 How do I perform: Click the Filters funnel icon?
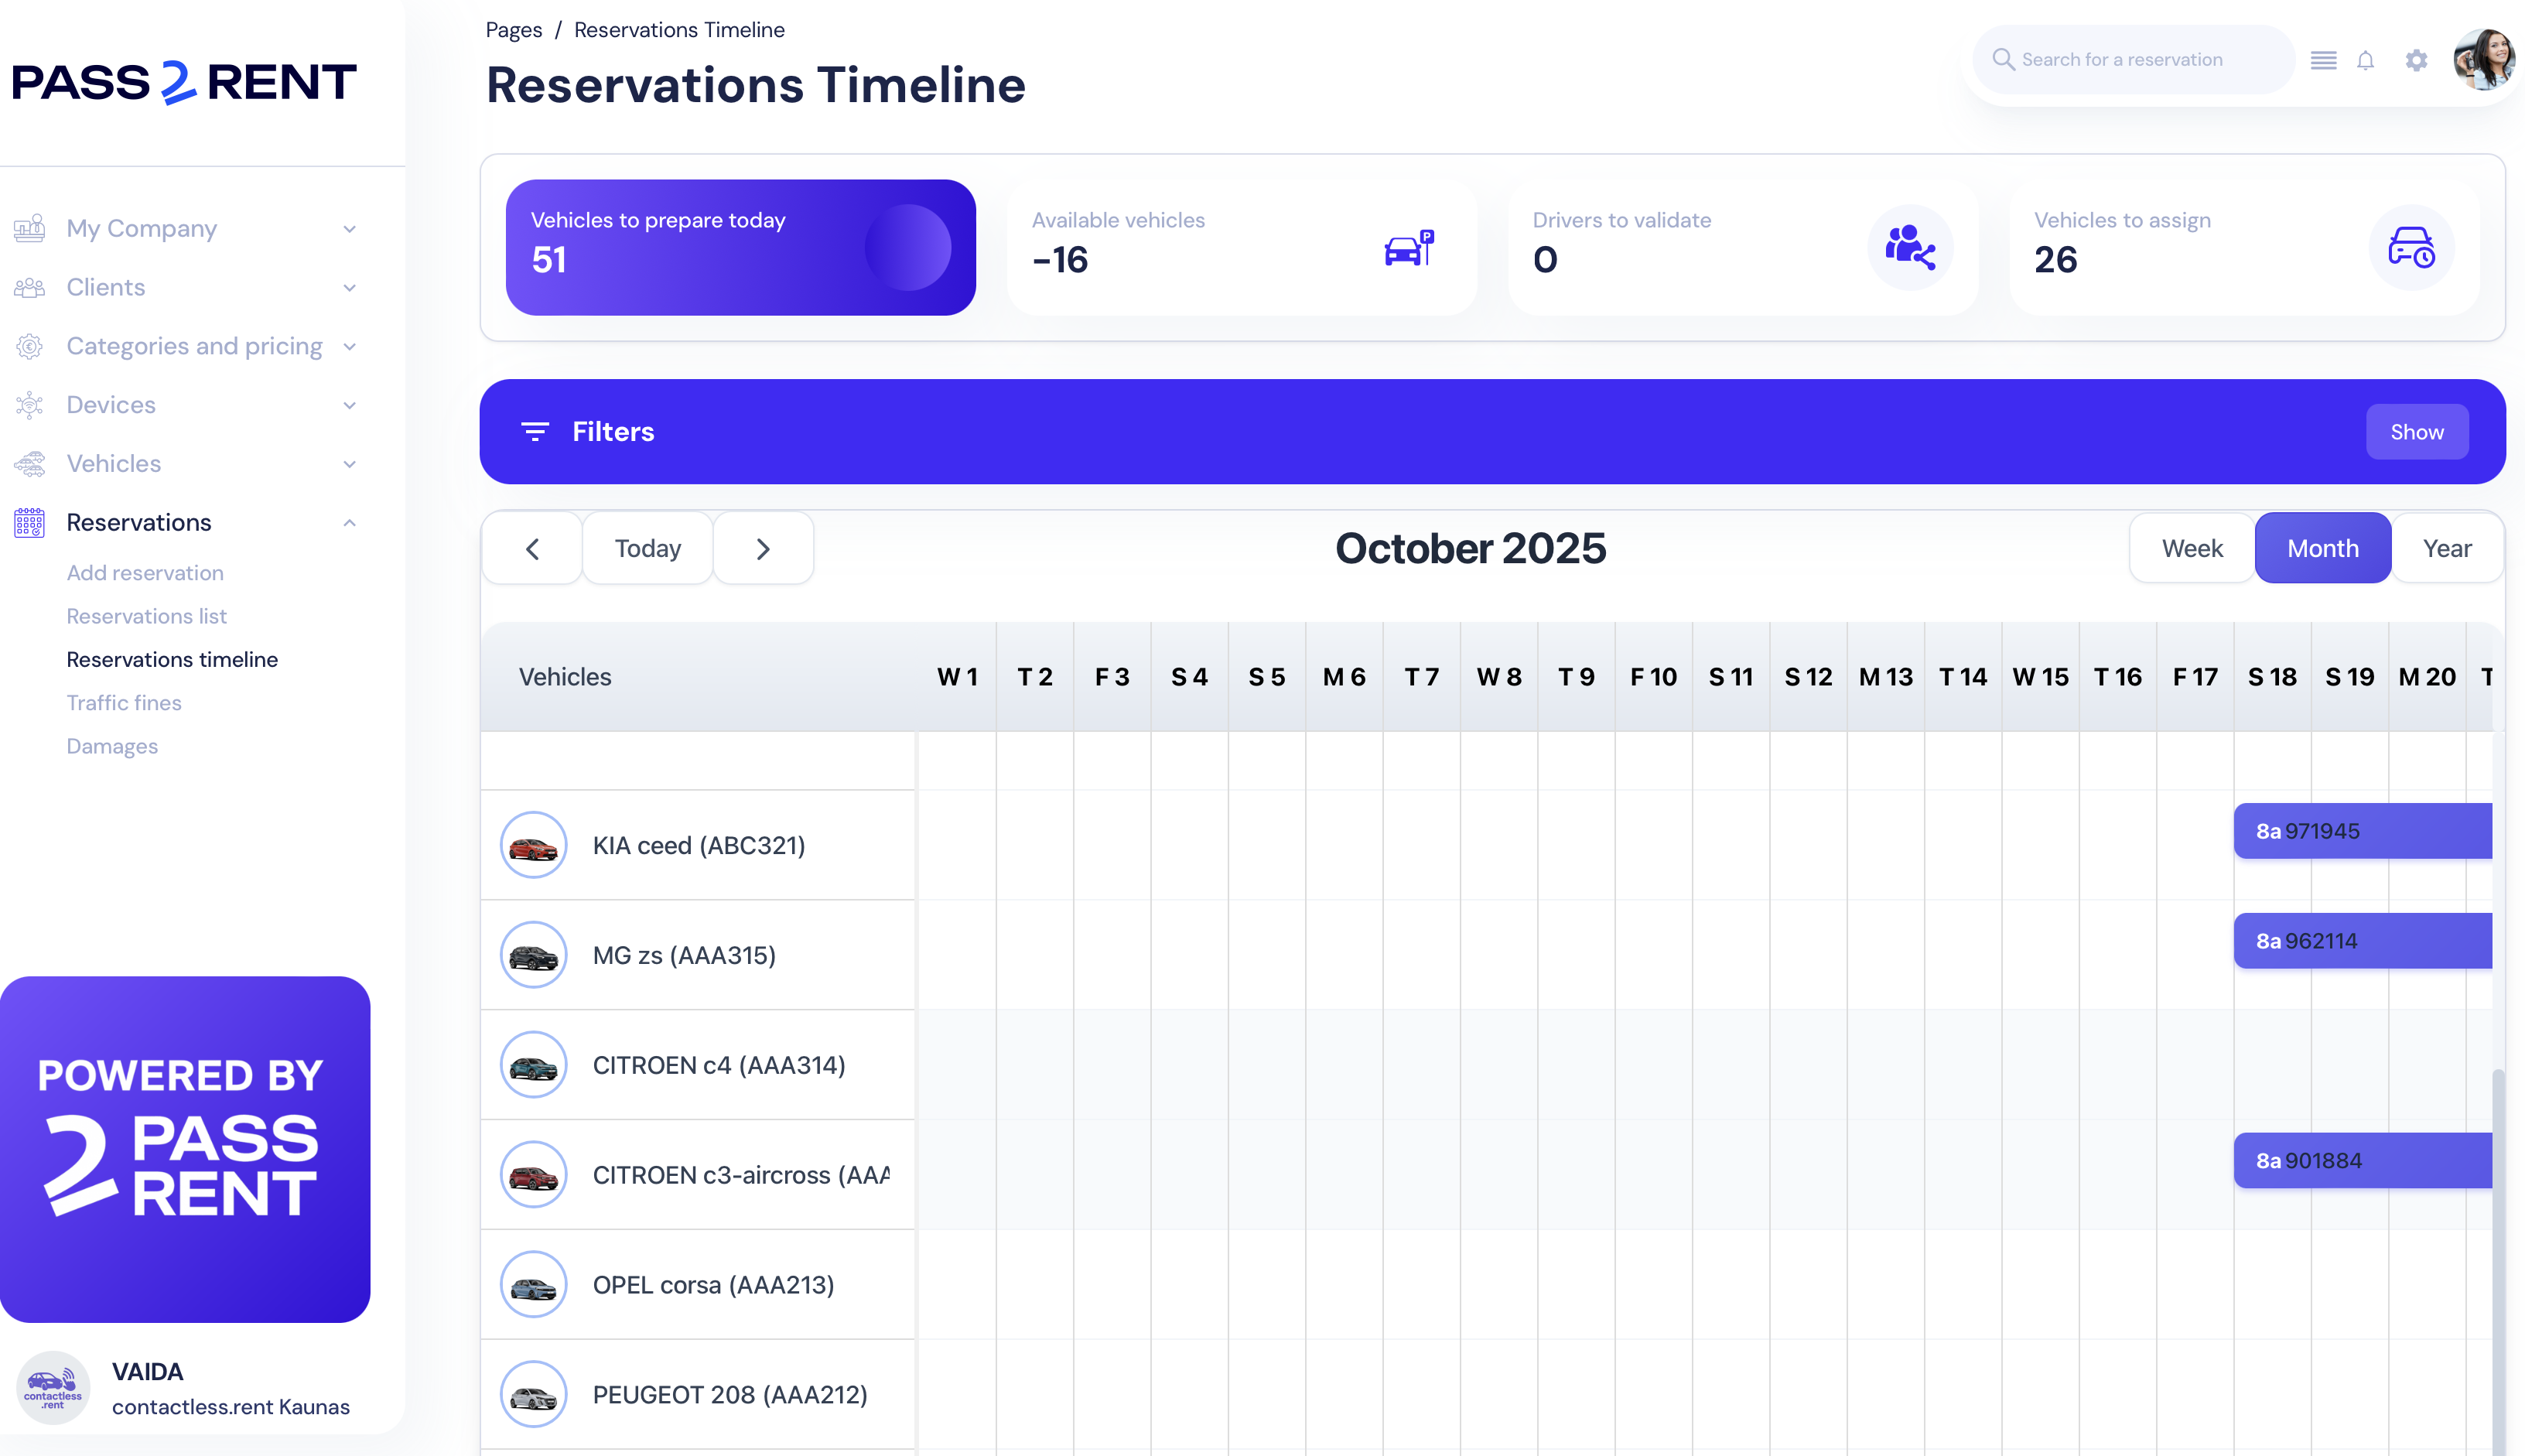click(536, 431)
